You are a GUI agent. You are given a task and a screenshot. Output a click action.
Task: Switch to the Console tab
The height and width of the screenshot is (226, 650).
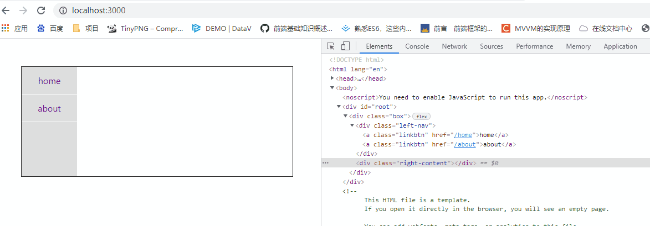pyautogui.click(x=417, y=46)
